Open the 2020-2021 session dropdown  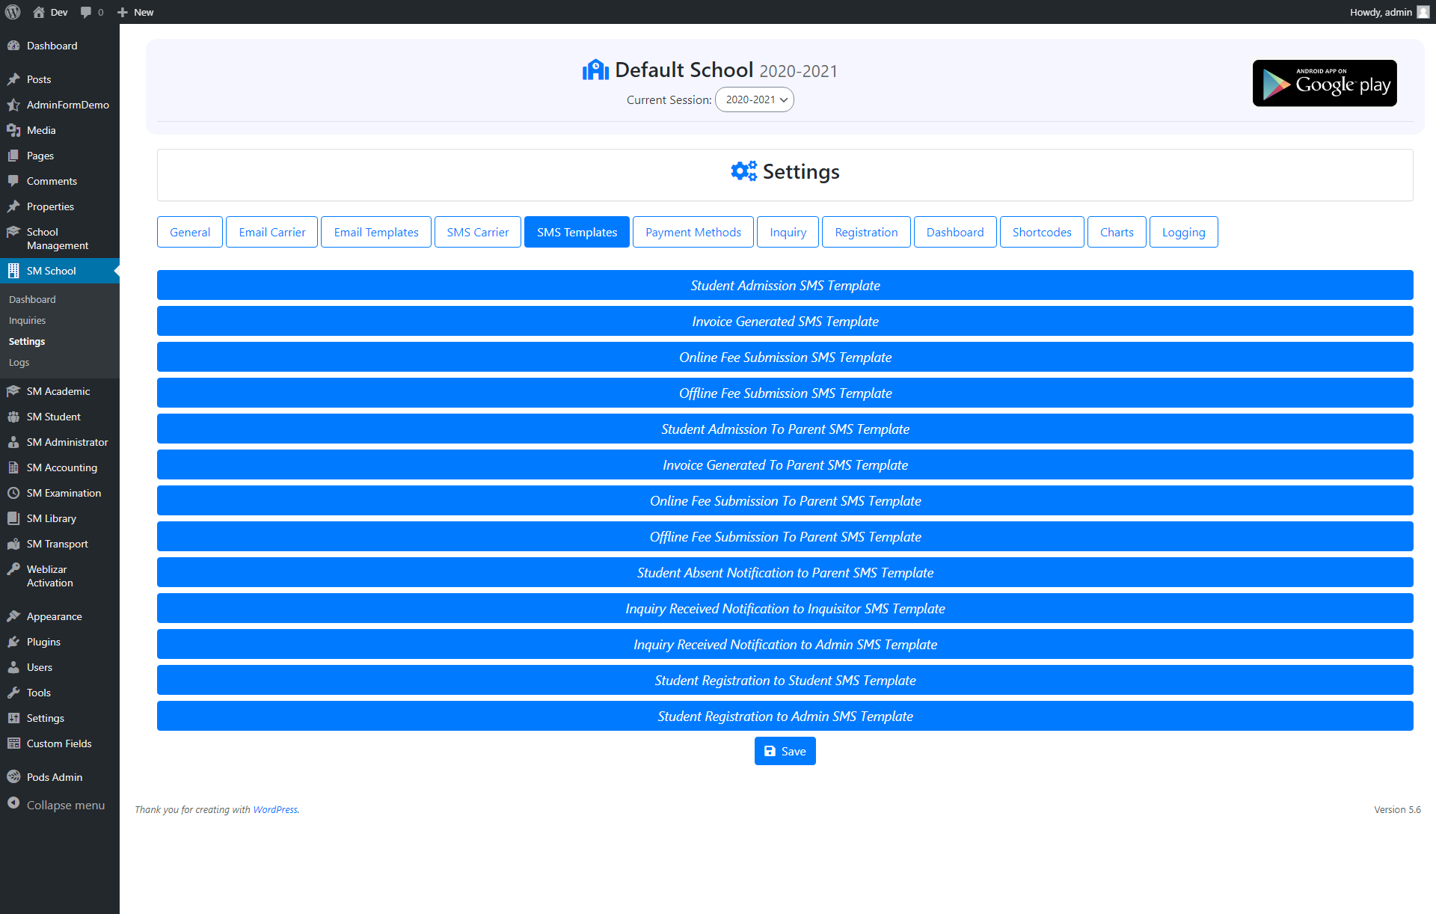click(x=754, y=99)
